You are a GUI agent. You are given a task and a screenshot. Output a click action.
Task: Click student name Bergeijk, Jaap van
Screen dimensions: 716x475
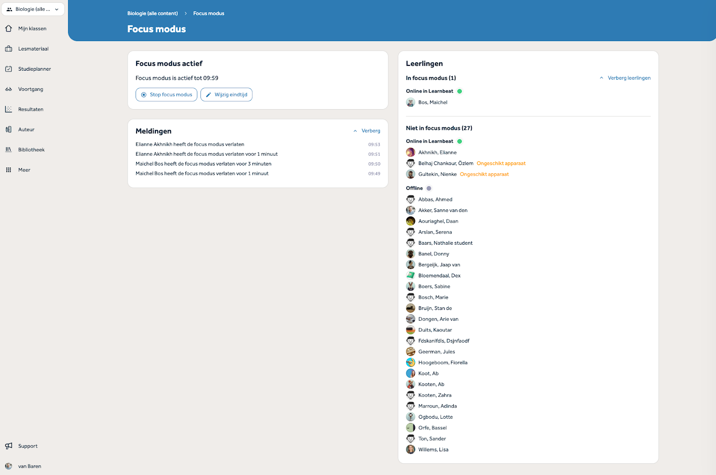click(x=439, y=265)
